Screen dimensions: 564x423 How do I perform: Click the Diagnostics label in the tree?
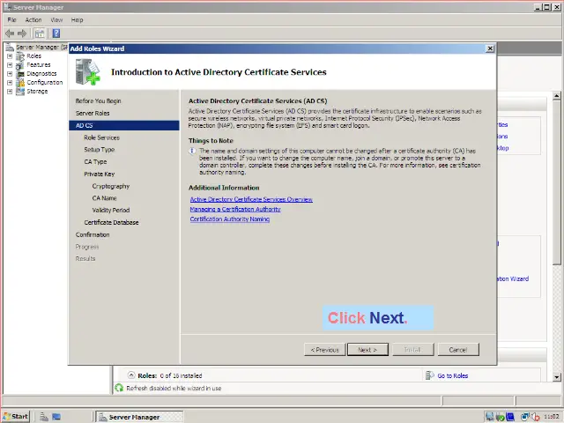click(41, 74)
